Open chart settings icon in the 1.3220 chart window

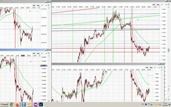pyautogui.click(x=159, y=68)
